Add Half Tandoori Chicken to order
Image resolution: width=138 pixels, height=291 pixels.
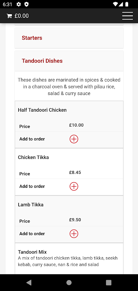click(74, 139)
